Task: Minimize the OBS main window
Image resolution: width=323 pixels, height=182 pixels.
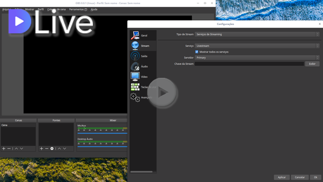Action: tap(198, 3)
